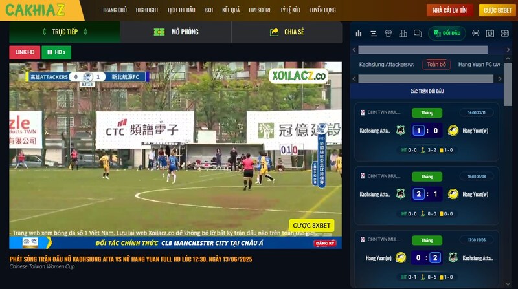The width and height of the screenshot is (518, 289).
Task: Click Thắng badge on 1:0 match
Action: pos(427,113)
